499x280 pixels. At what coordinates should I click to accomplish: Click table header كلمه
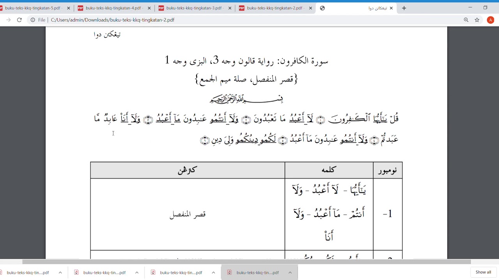329,170
